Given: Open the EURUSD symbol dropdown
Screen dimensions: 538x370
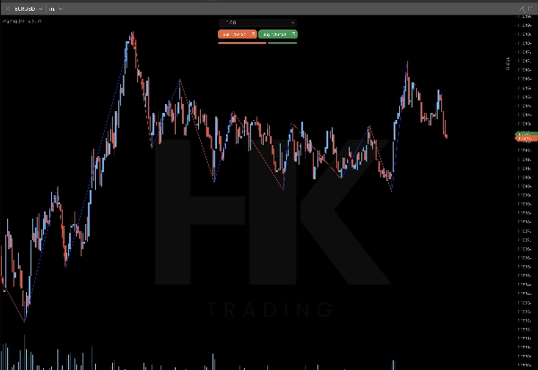Looking at the screenshot, I should (29, 9).
